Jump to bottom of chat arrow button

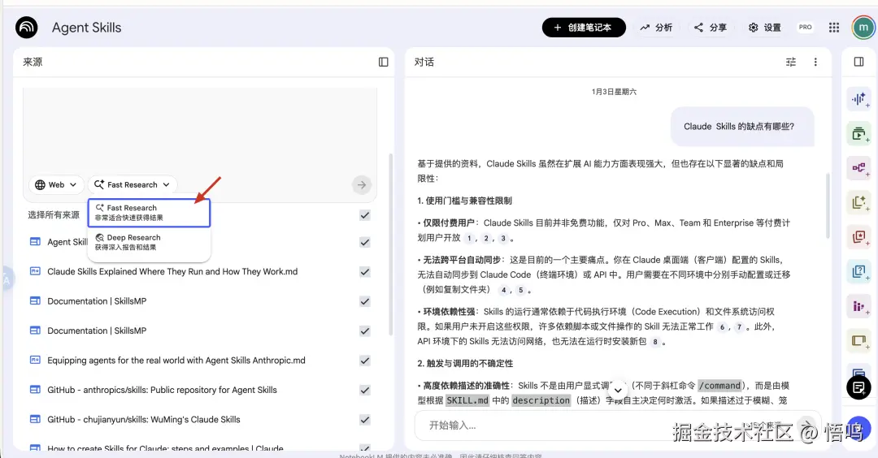(618, 390)
